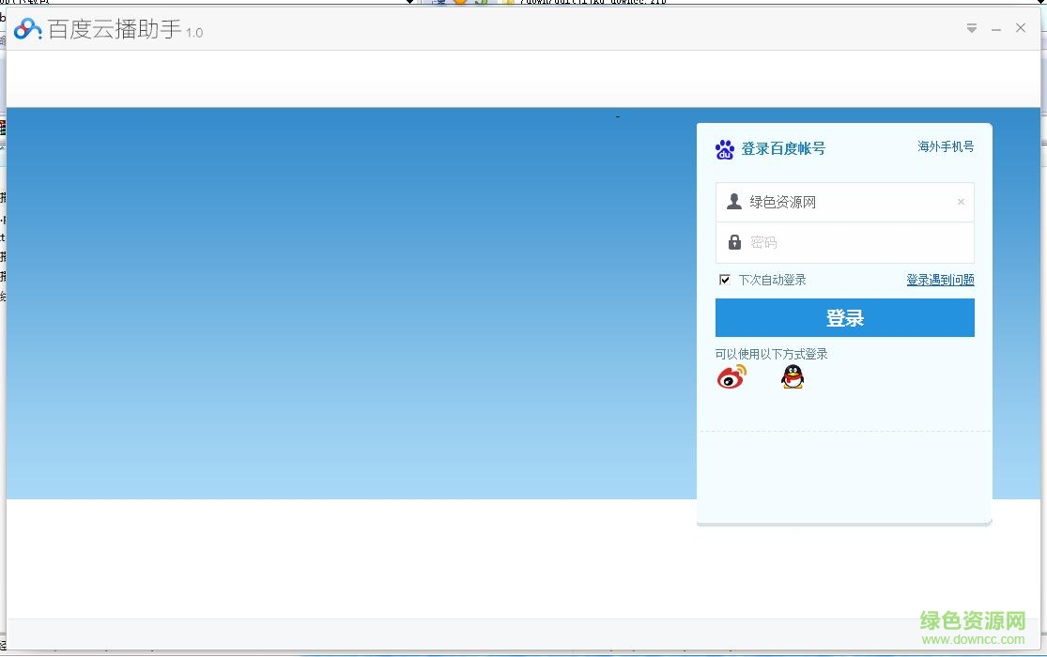Open the 登录遇到问题 help link
Screen dimensions: 1047x657
pos(940,279)
